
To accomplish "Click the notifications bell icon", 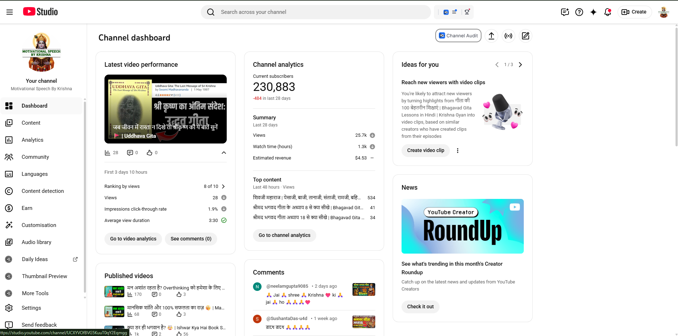I will pyautogui.click(x=607, y=12).
